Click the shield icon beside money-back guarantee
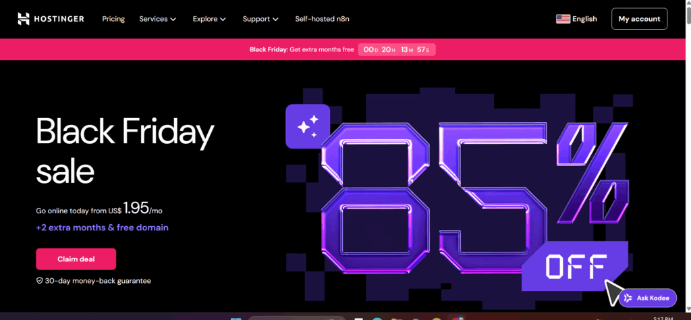The width and height of the screenshot is (691, 320). 40,281
